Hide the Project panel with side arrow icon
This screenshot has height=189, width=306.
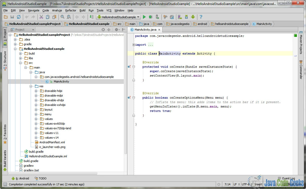123,30
